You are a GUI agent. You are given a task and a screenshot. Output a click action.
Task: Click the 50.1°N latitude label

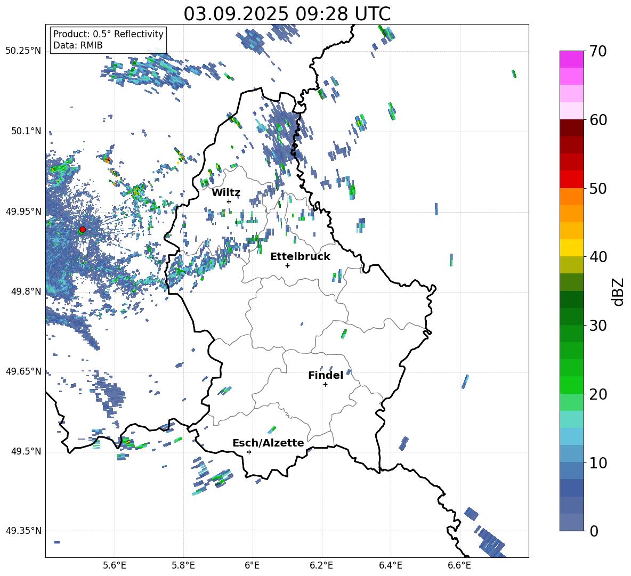27,131
